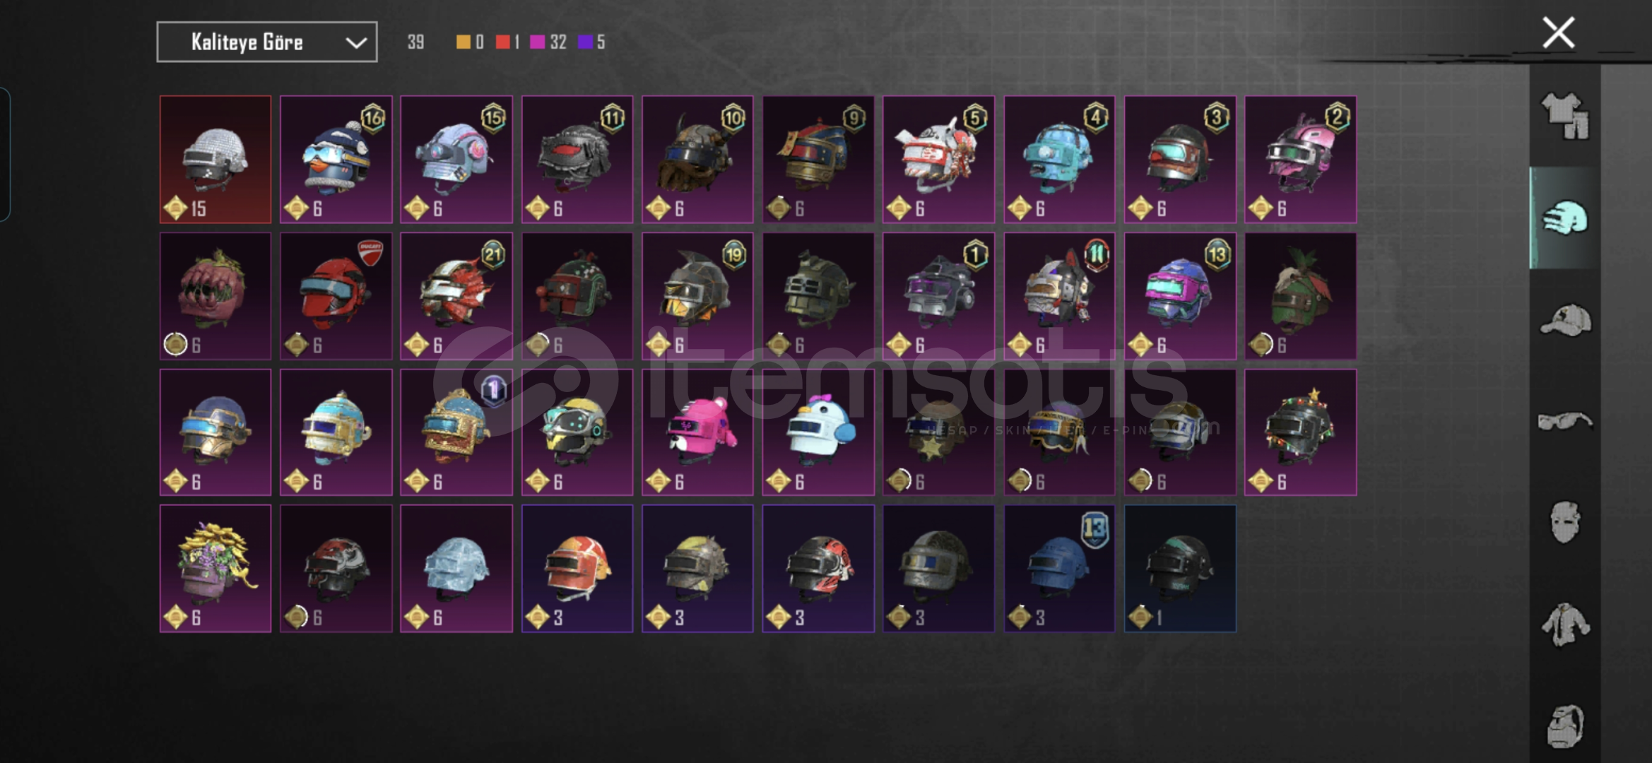
Task: Select the blue helmet with badge 13
Action: (x=1059, y=569)
